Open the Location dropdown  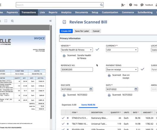154,50
